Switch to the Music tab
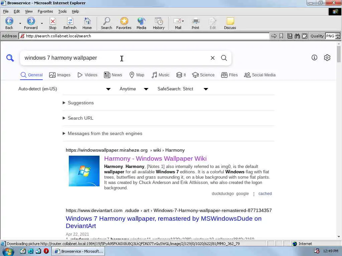 tap(160, 75)
